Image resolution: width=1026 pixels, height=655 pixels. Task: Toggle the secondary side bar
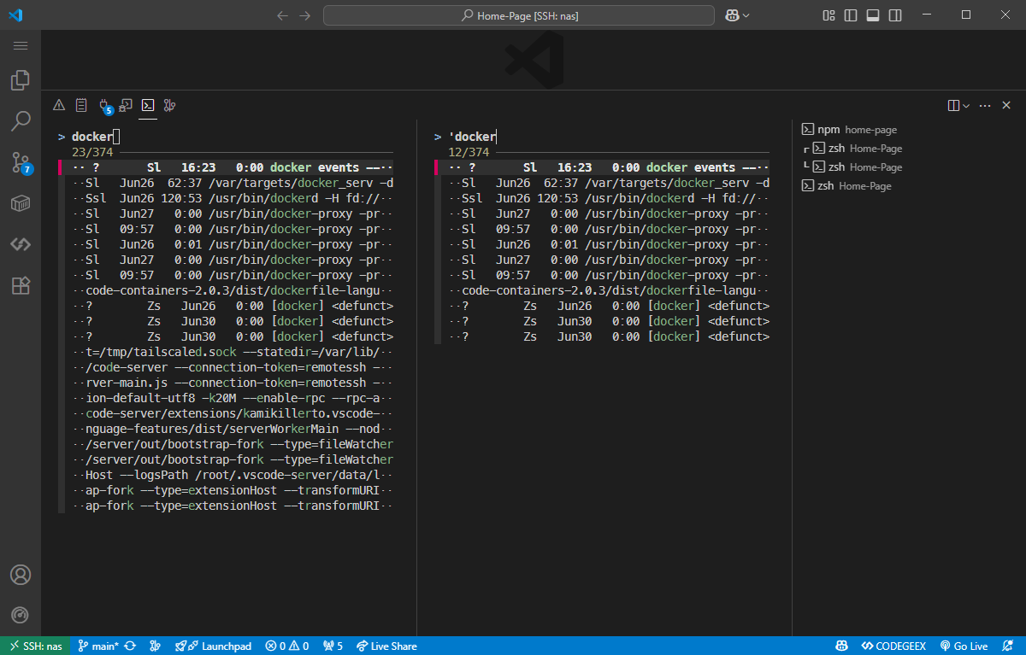pyautogui.click(x=895, y=15)
